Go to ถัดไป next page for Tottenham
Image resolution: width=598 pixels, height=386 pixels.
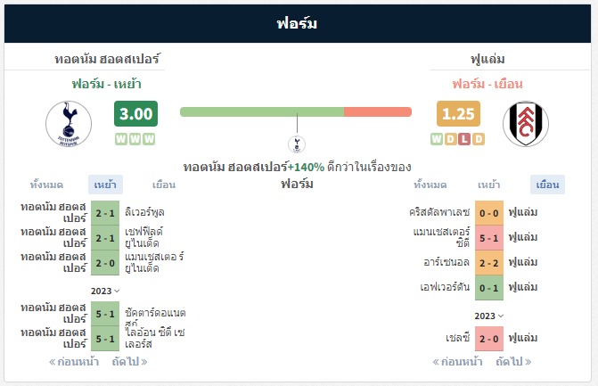129,362
